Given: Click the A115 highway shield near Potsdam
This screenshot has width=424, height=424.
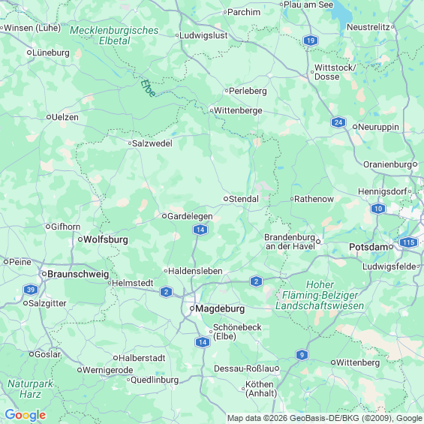Looking at the screenshot, I should 408,242.
